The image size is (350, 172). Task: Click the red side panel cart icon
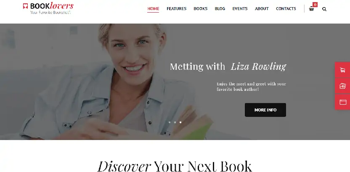tap(342, 70)
